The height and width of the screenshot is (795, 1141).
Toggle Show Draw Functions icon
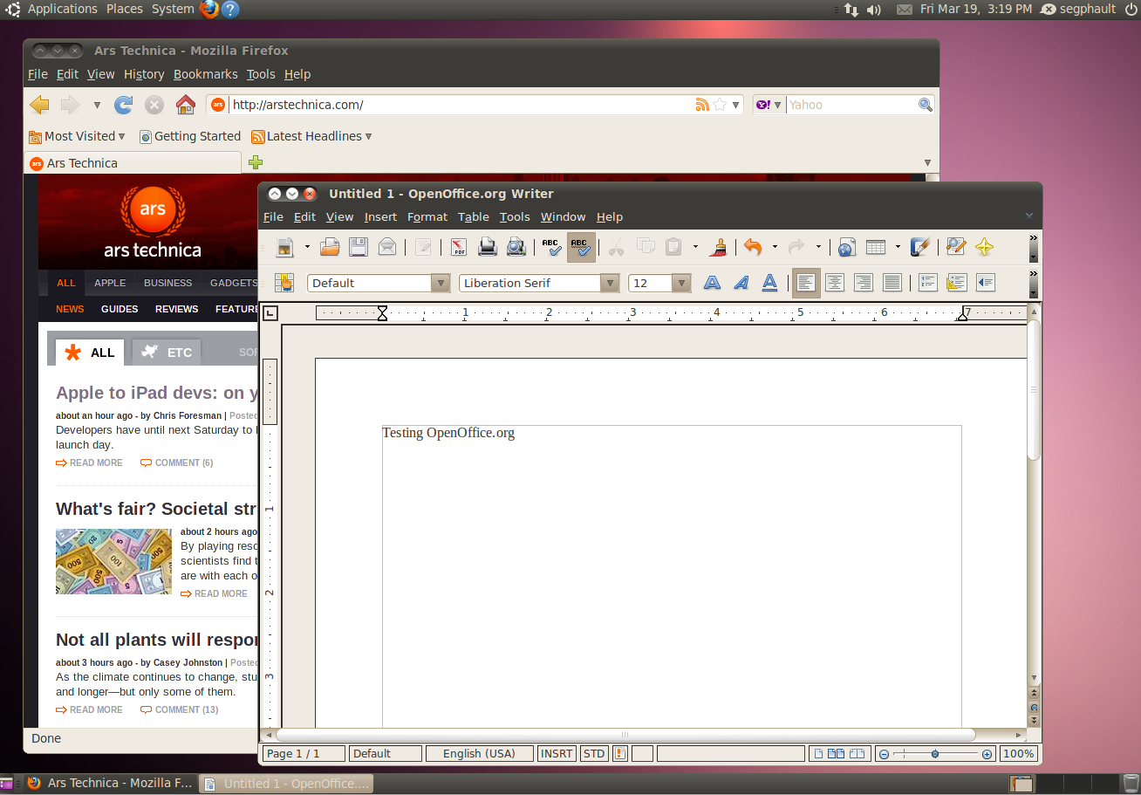(x=920, y=248)
